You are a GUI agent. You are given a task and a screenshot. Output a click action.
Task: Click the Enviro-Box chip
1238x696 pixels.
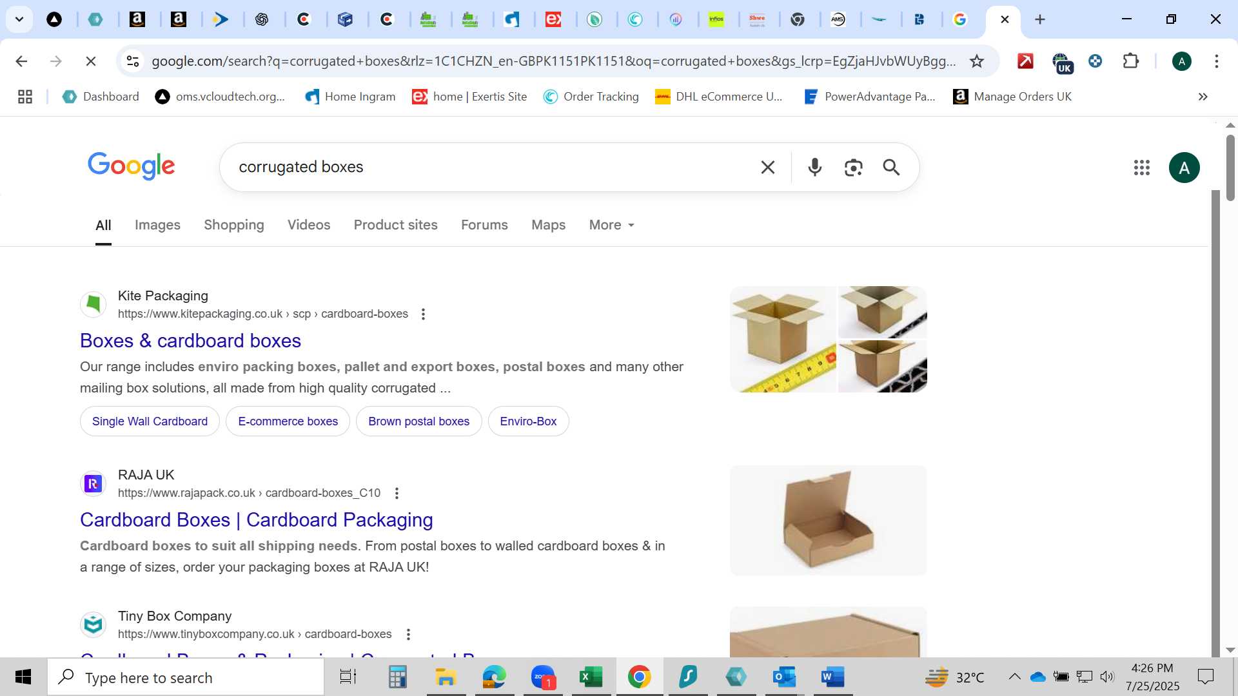point(528,421)
